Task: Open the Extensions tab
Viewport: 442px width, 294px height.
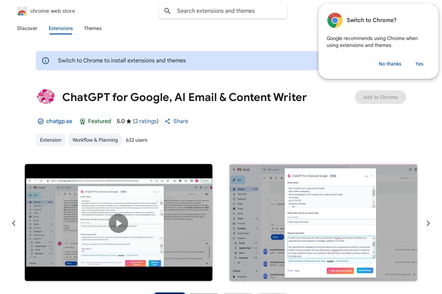Action: pos(61,28)
